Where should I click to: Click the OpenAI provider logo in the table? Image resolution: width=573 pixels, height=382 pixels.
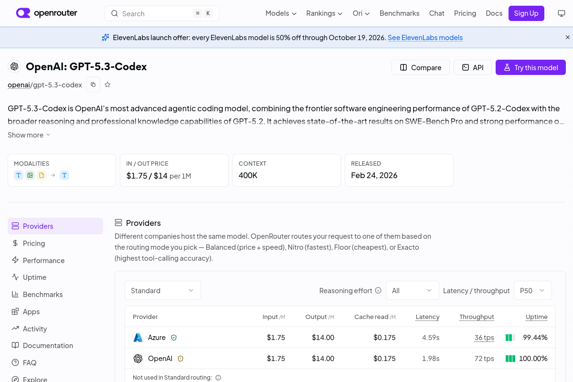pos(138,359)
